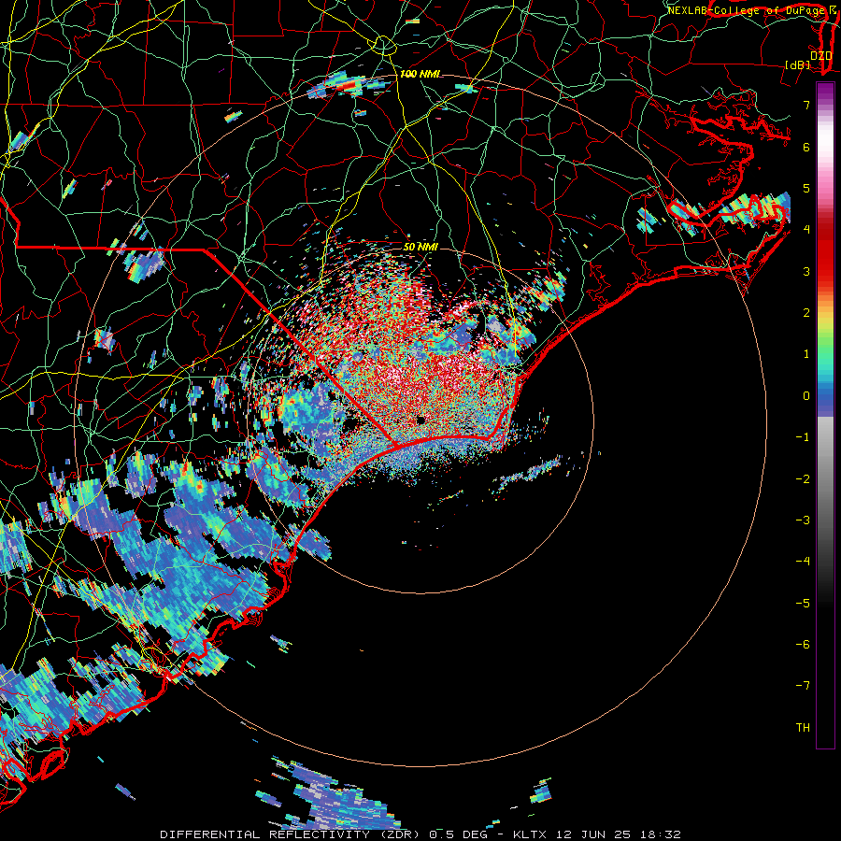The width and height of the screenshot is (841, 841).
Task: Click the DZD legend title
Action: click(820, 56)
